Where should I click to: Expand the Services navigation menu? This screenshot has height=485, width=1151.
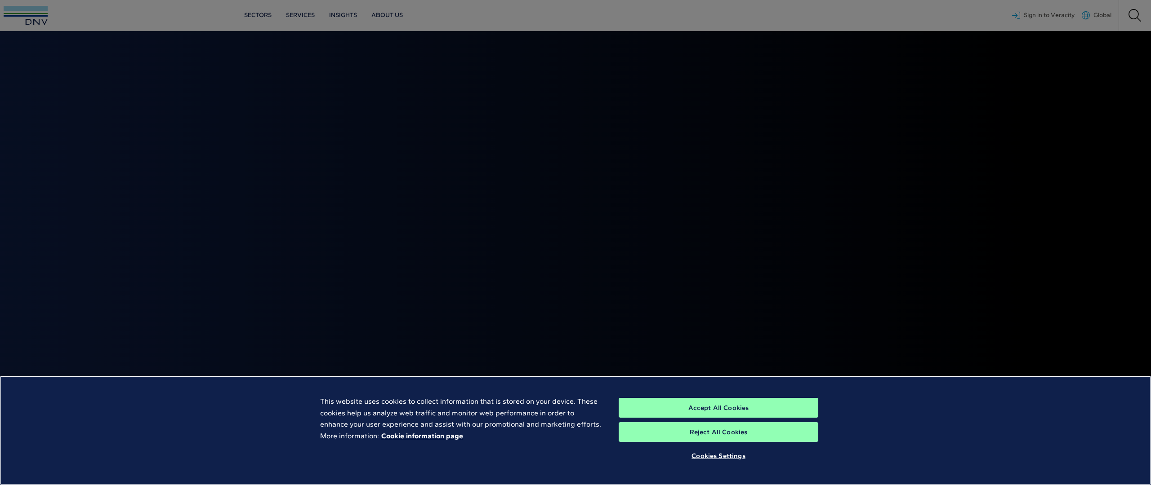tap(300, 15)
